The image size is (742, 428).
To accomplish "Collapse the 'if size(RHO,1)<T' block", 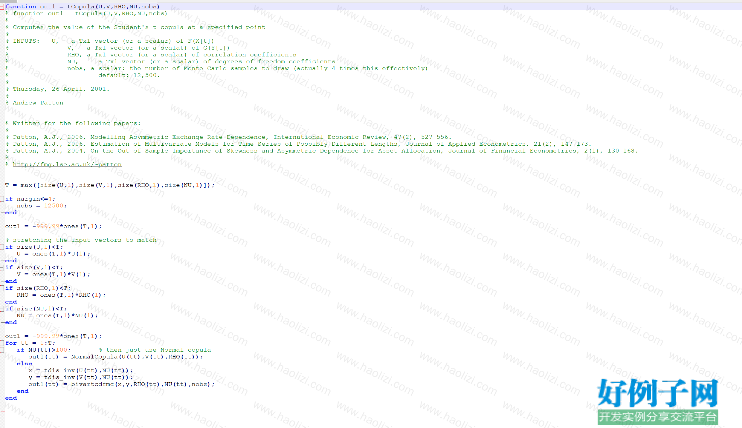I will (2, 288).
